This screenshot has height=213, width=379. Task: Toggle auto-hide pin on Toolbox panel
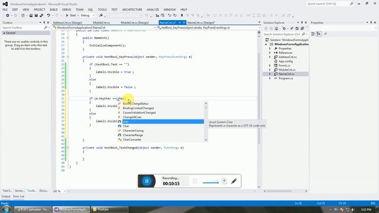(44, 22)
